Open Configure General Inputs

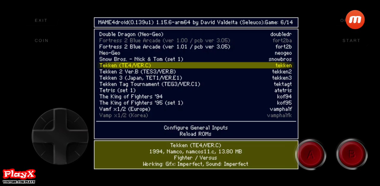(196, 128)
